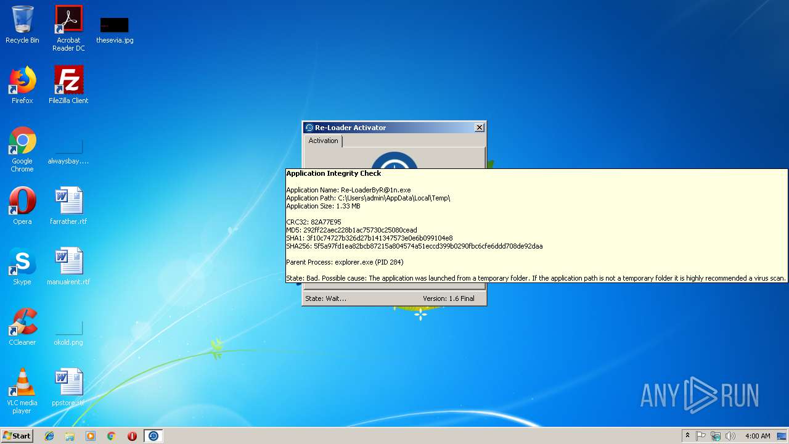
Task: Open volume control tray icon
Action: click(730, 436)
